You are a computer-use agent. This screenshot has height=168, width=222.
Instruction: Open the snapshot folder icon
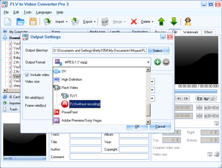pos(206,99)
